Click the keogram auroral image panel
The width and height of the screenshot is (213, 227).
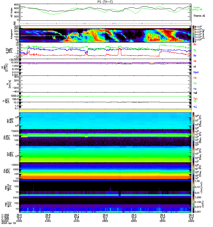[105, 35]
